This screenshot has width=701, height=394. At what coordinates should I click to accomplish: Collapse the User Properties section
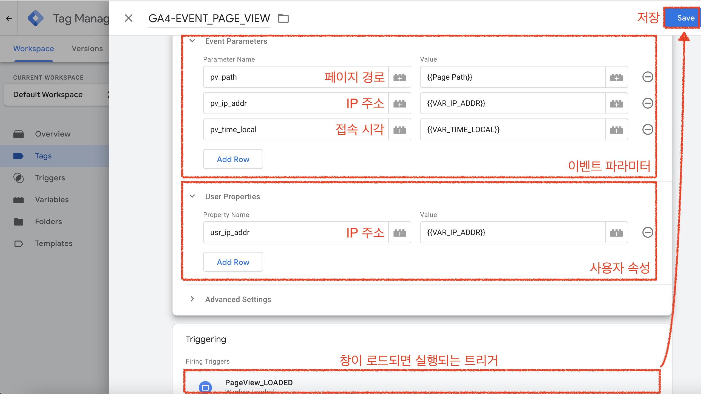pyautogui.click(x=193, y=196)
